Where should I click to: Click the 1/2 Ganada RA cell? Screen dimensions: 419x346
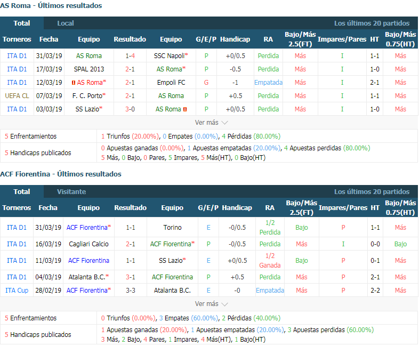tap(270, 261)
